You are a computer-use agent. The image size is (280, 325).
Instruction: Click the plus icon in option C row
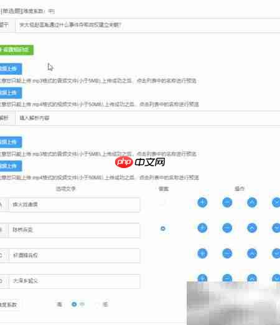tap(202, 253)
